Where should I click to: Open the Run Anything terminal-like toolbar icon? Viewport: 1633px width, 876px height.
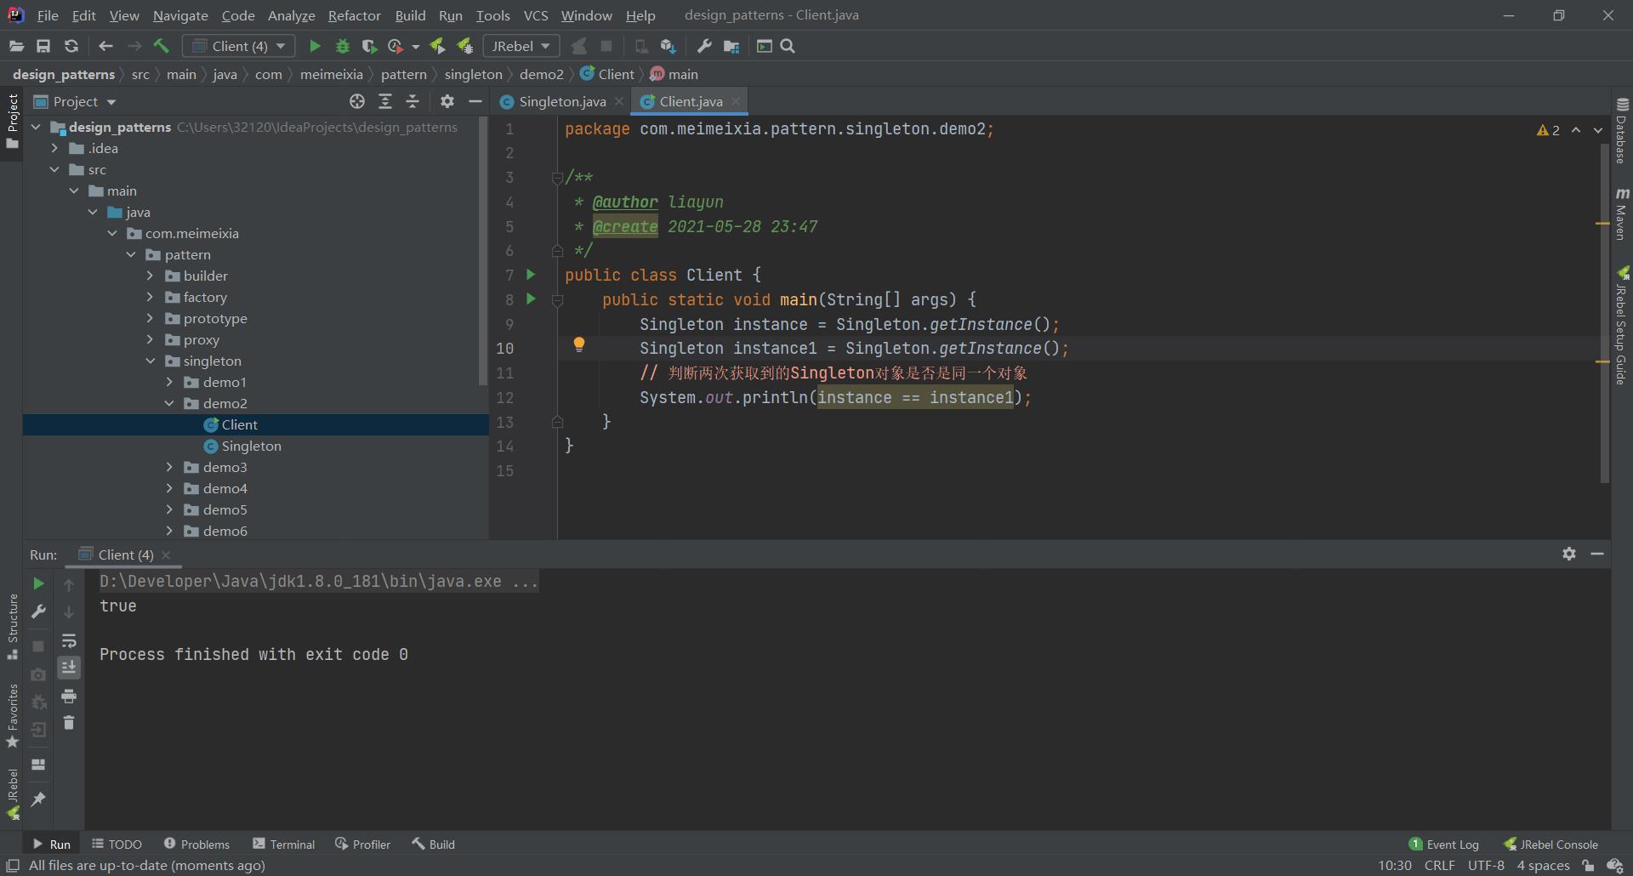tap(765, 46)
